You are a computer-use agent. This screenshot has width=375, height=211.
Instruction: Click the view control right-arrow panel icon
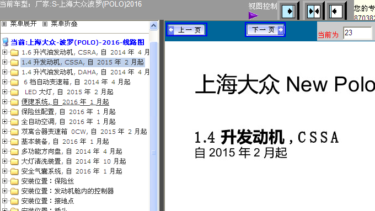click(288, 11)
